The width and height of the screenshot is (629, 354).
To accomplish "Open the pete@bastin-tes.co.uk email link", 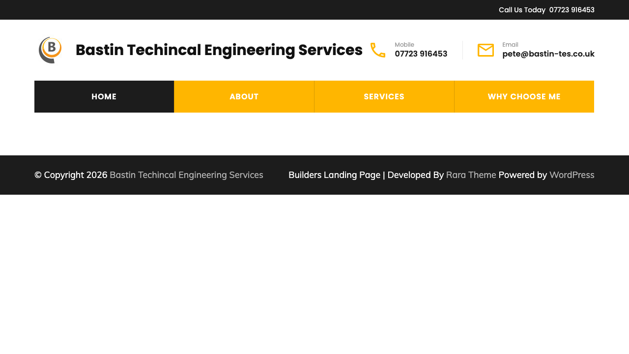I will click(548, 53).
